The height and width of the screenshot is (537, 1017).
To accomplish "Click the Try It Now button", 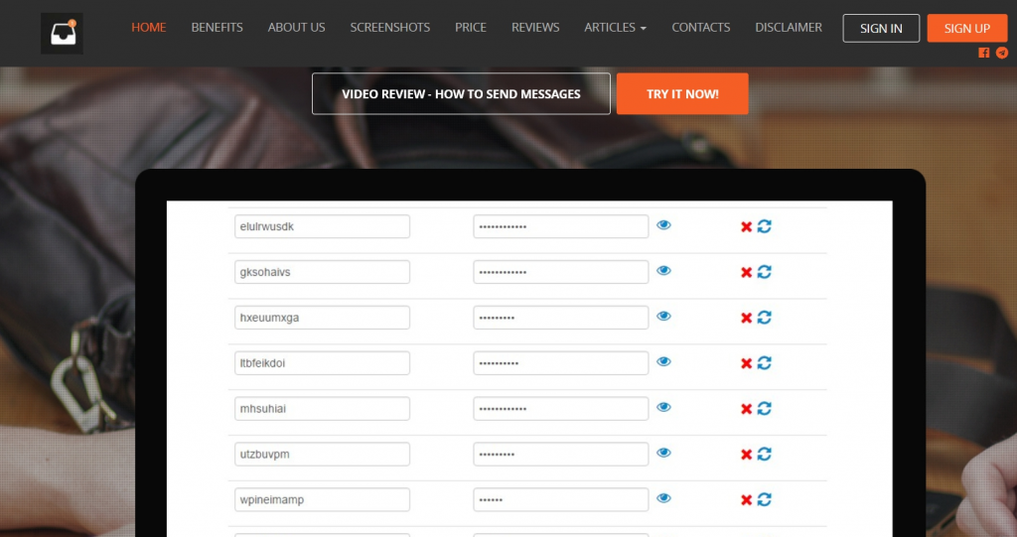I will tap(682, 94).
